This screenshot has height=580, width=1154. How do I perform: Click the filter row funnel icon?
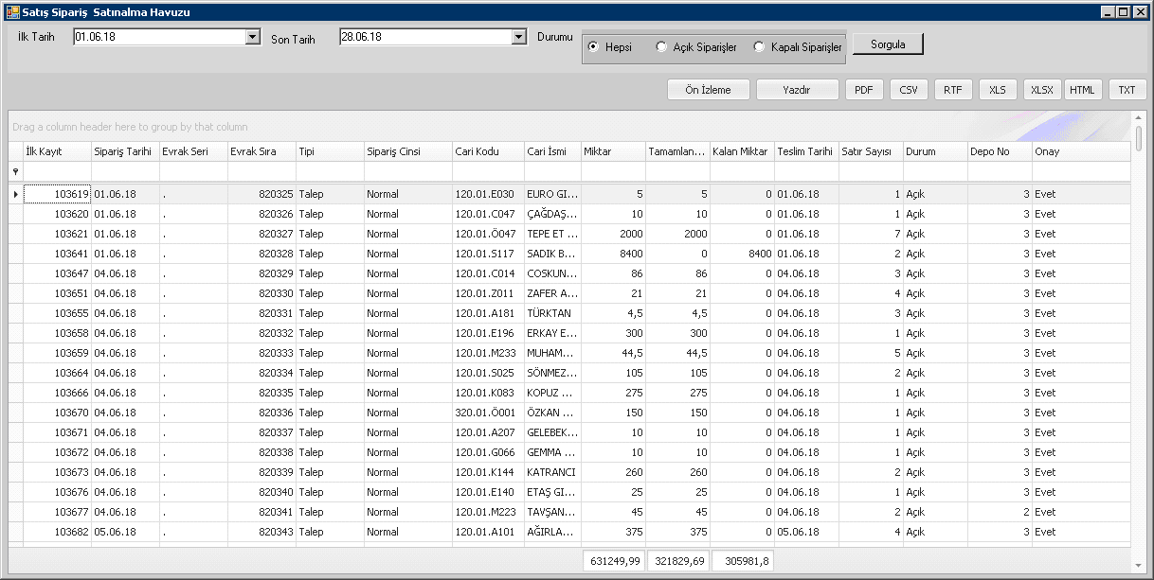[14, 171]
